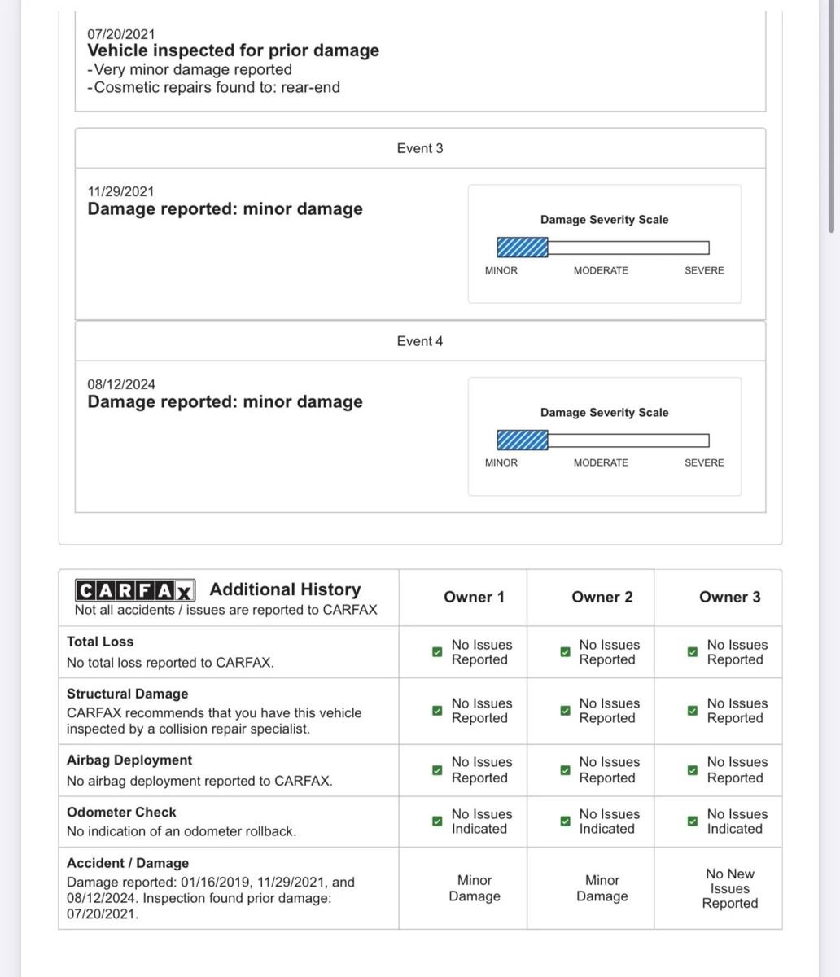840x977 pixels.
Task: Click Owner 3 Odometer Check green checkmark
Action: [x=693, y=821]
